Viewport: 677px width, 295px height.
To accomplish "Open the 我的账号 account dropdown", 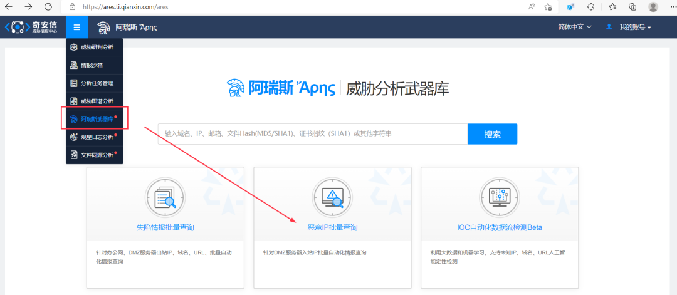I will click(x=635, y=27).
